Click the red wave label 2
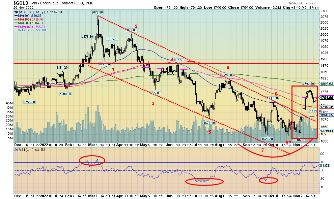 point(136,26)
